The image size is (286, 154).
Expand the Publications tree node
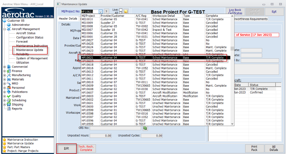[x=5, y=92]
